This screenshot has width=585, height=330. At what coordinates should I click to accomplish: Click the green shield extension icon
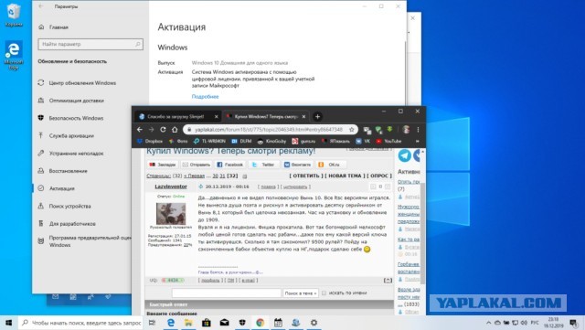[x=379, y=130]
